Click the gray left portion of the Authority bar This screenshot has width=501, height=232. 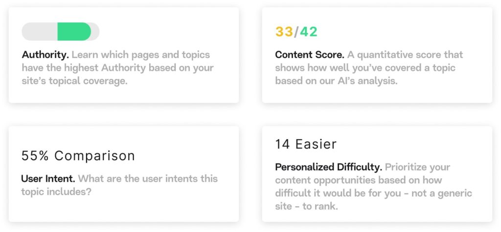tap(39, 32)
